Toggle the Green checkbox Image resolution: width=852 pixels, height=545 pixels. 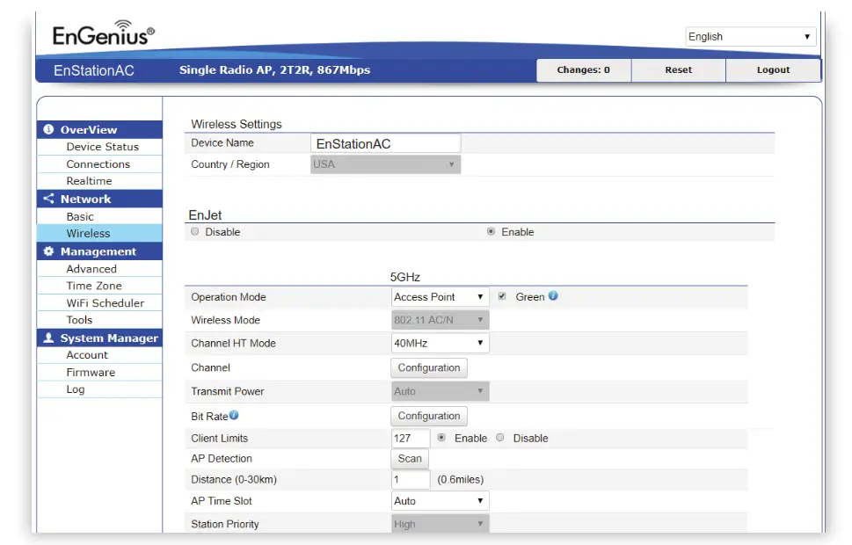[x=502, y=297]
